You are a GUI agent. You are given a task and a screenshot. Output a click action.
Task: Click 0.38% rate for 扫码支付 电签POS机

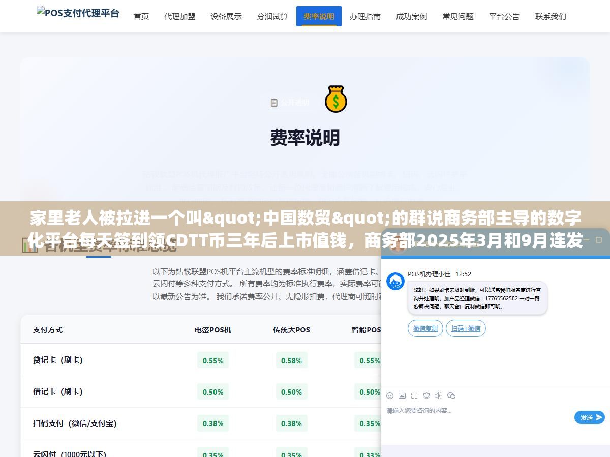tap(213, 423)
